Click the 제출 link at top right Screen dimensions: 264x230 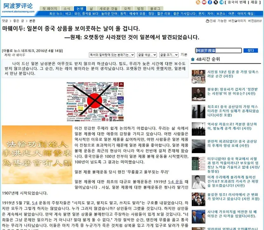click(x=254, y=2)
